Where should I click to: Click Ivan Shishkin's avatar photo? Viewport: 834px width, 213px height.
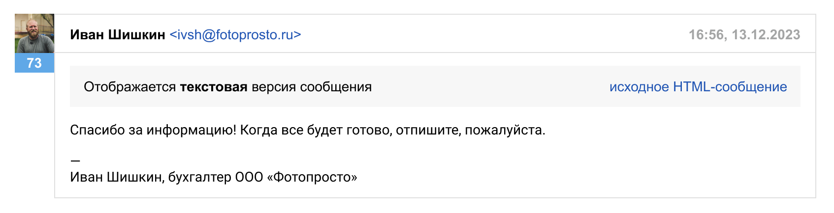point(34,33)
